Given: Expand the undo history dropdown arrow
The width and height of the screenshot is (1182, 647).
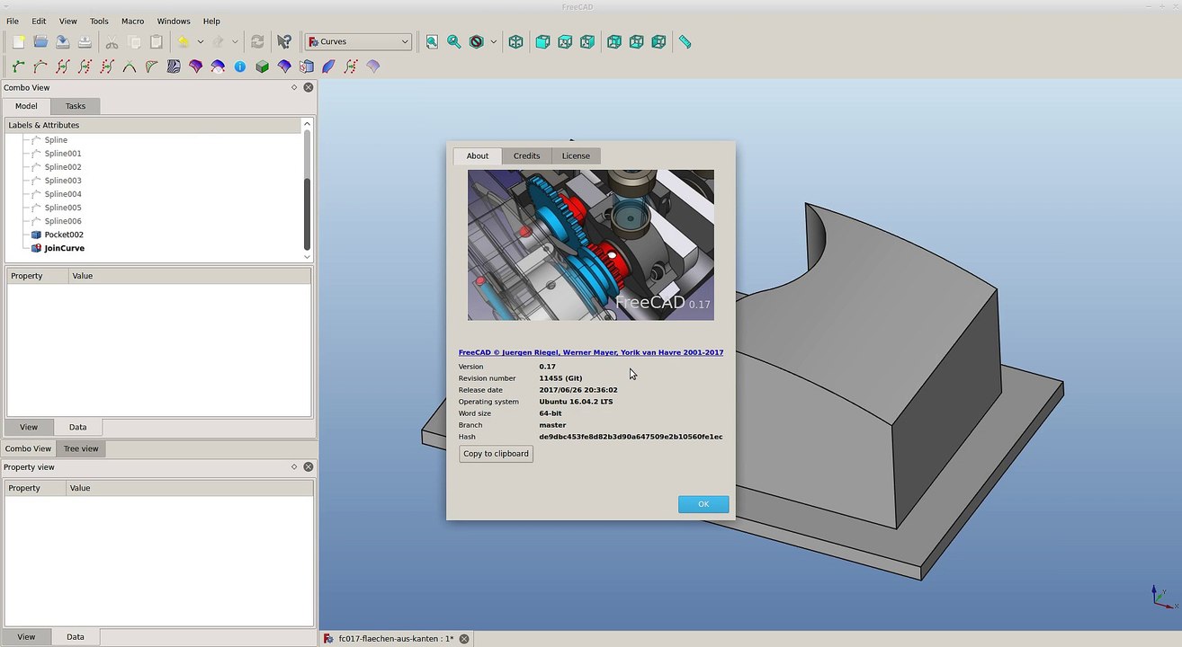Looking at the screenshot, I should (200, 41).
